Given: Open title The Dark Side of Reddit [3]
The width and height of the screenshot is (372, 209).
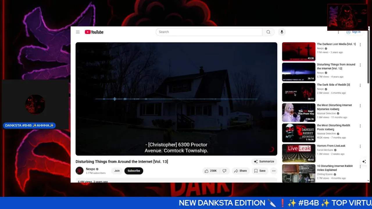Looking at the screenshot, I should pos(333,85).
